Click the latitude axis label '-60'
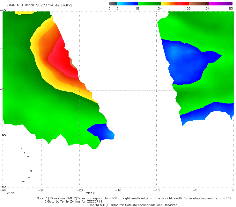This screenshot has height=207, width=236. [3, 187]
